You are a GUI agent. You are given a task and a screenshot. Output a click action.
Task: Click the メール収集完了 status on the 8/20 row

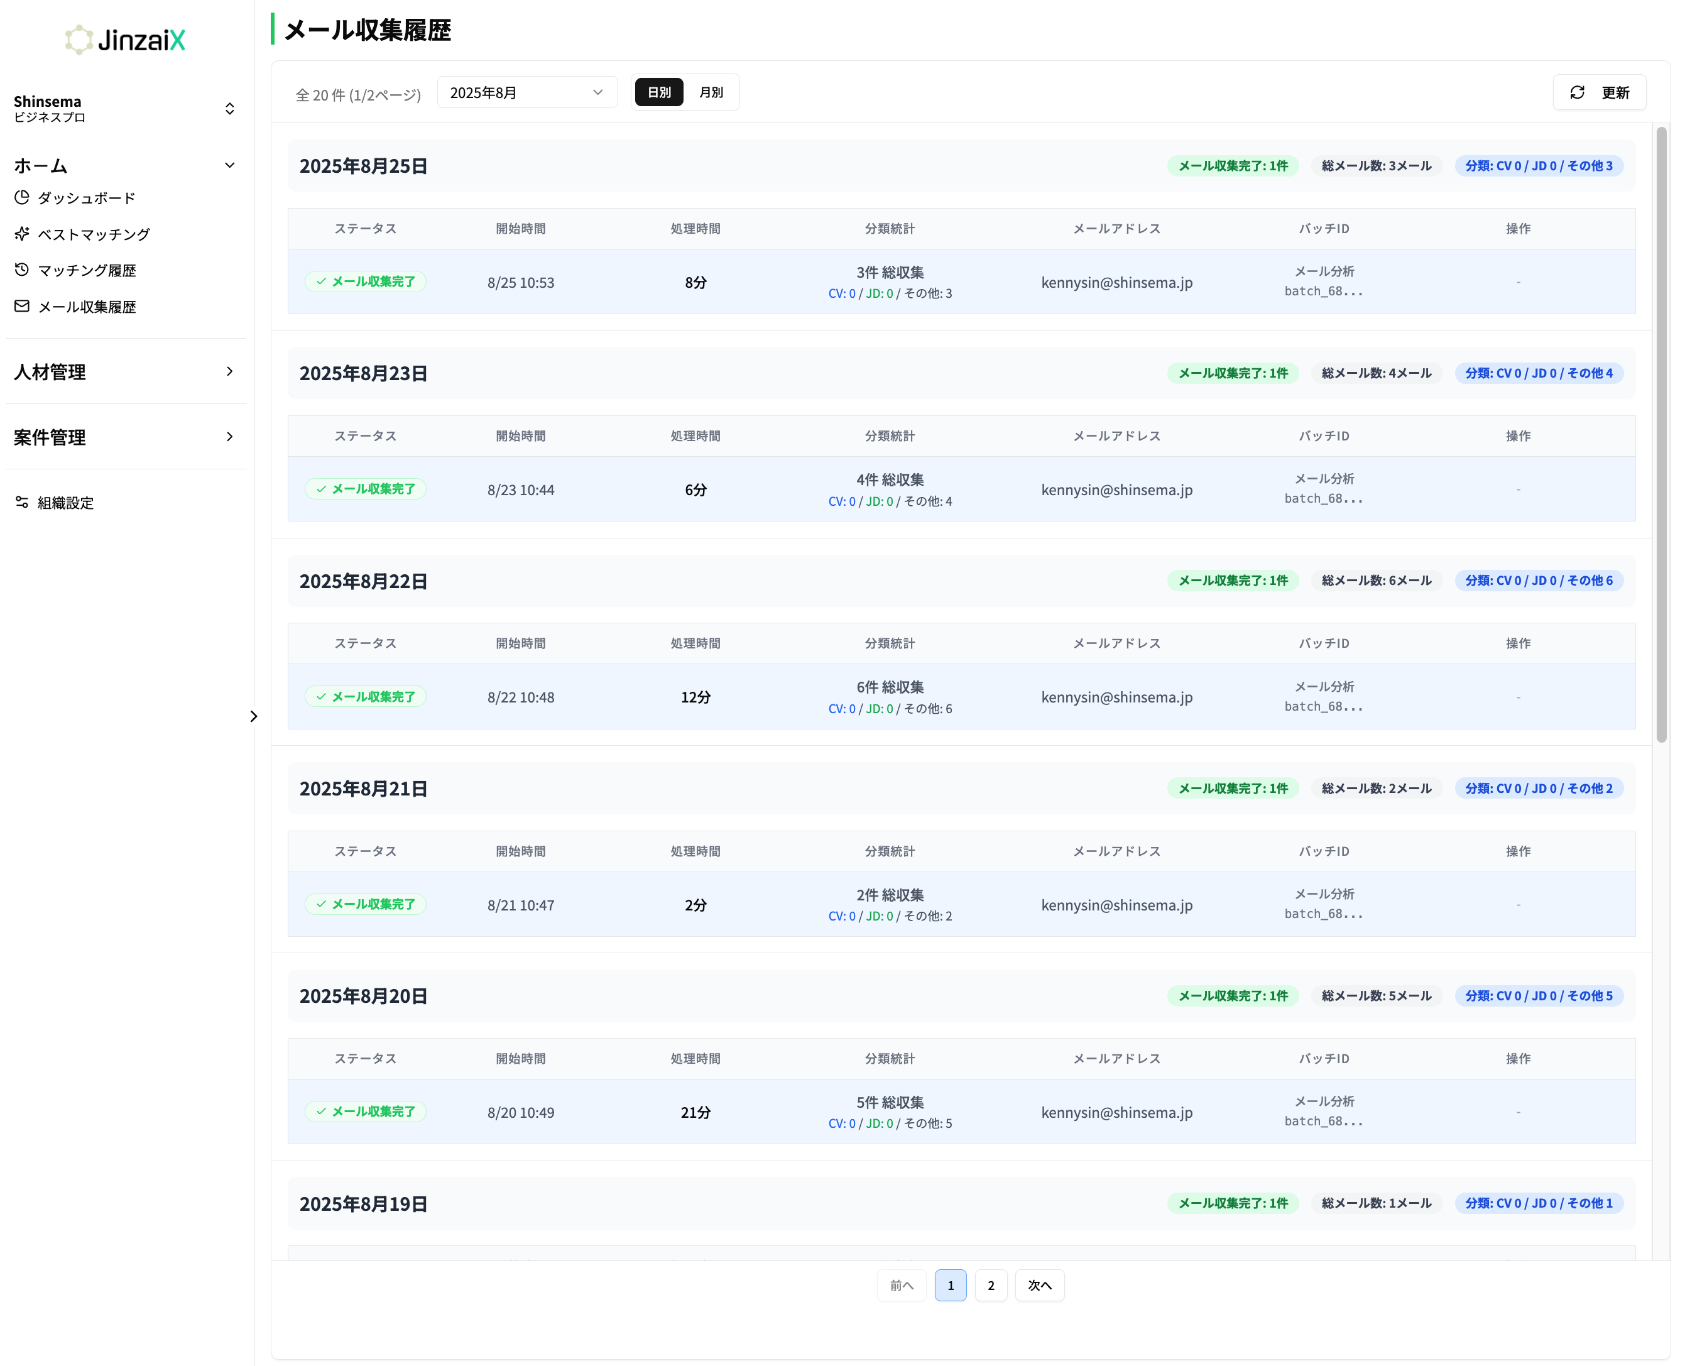(x=366, y=1111)
